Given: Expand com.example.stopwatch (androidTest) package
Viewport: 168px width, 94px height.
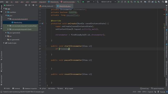Looking at the screenshot, I should (x=8, y=26).
